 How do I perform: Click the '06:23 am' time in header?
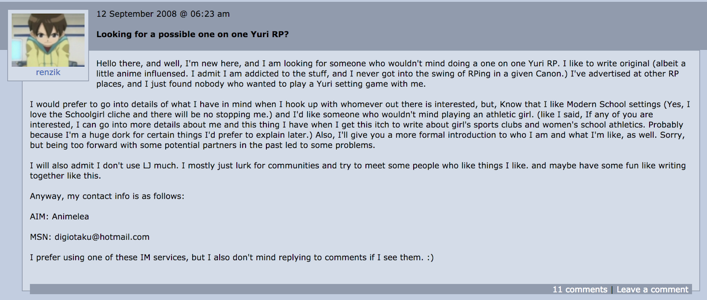[x=210, y=14]
